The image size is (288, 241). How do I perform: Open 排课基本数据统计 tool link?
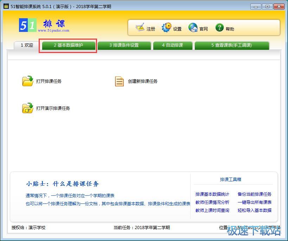pos(212,194)
